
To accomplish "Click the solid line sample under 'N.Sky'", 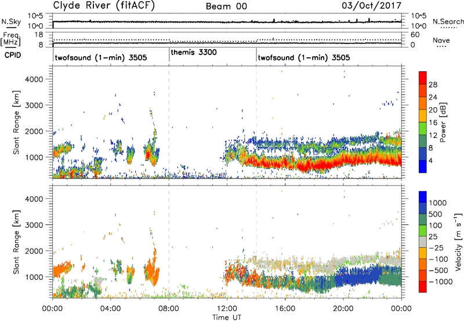I will (11, 27).
